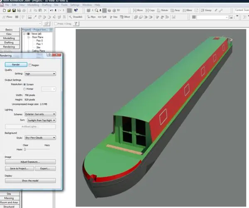Screen dimensions: 249x208
Task: Click the Render button
Action: [16, 64]
